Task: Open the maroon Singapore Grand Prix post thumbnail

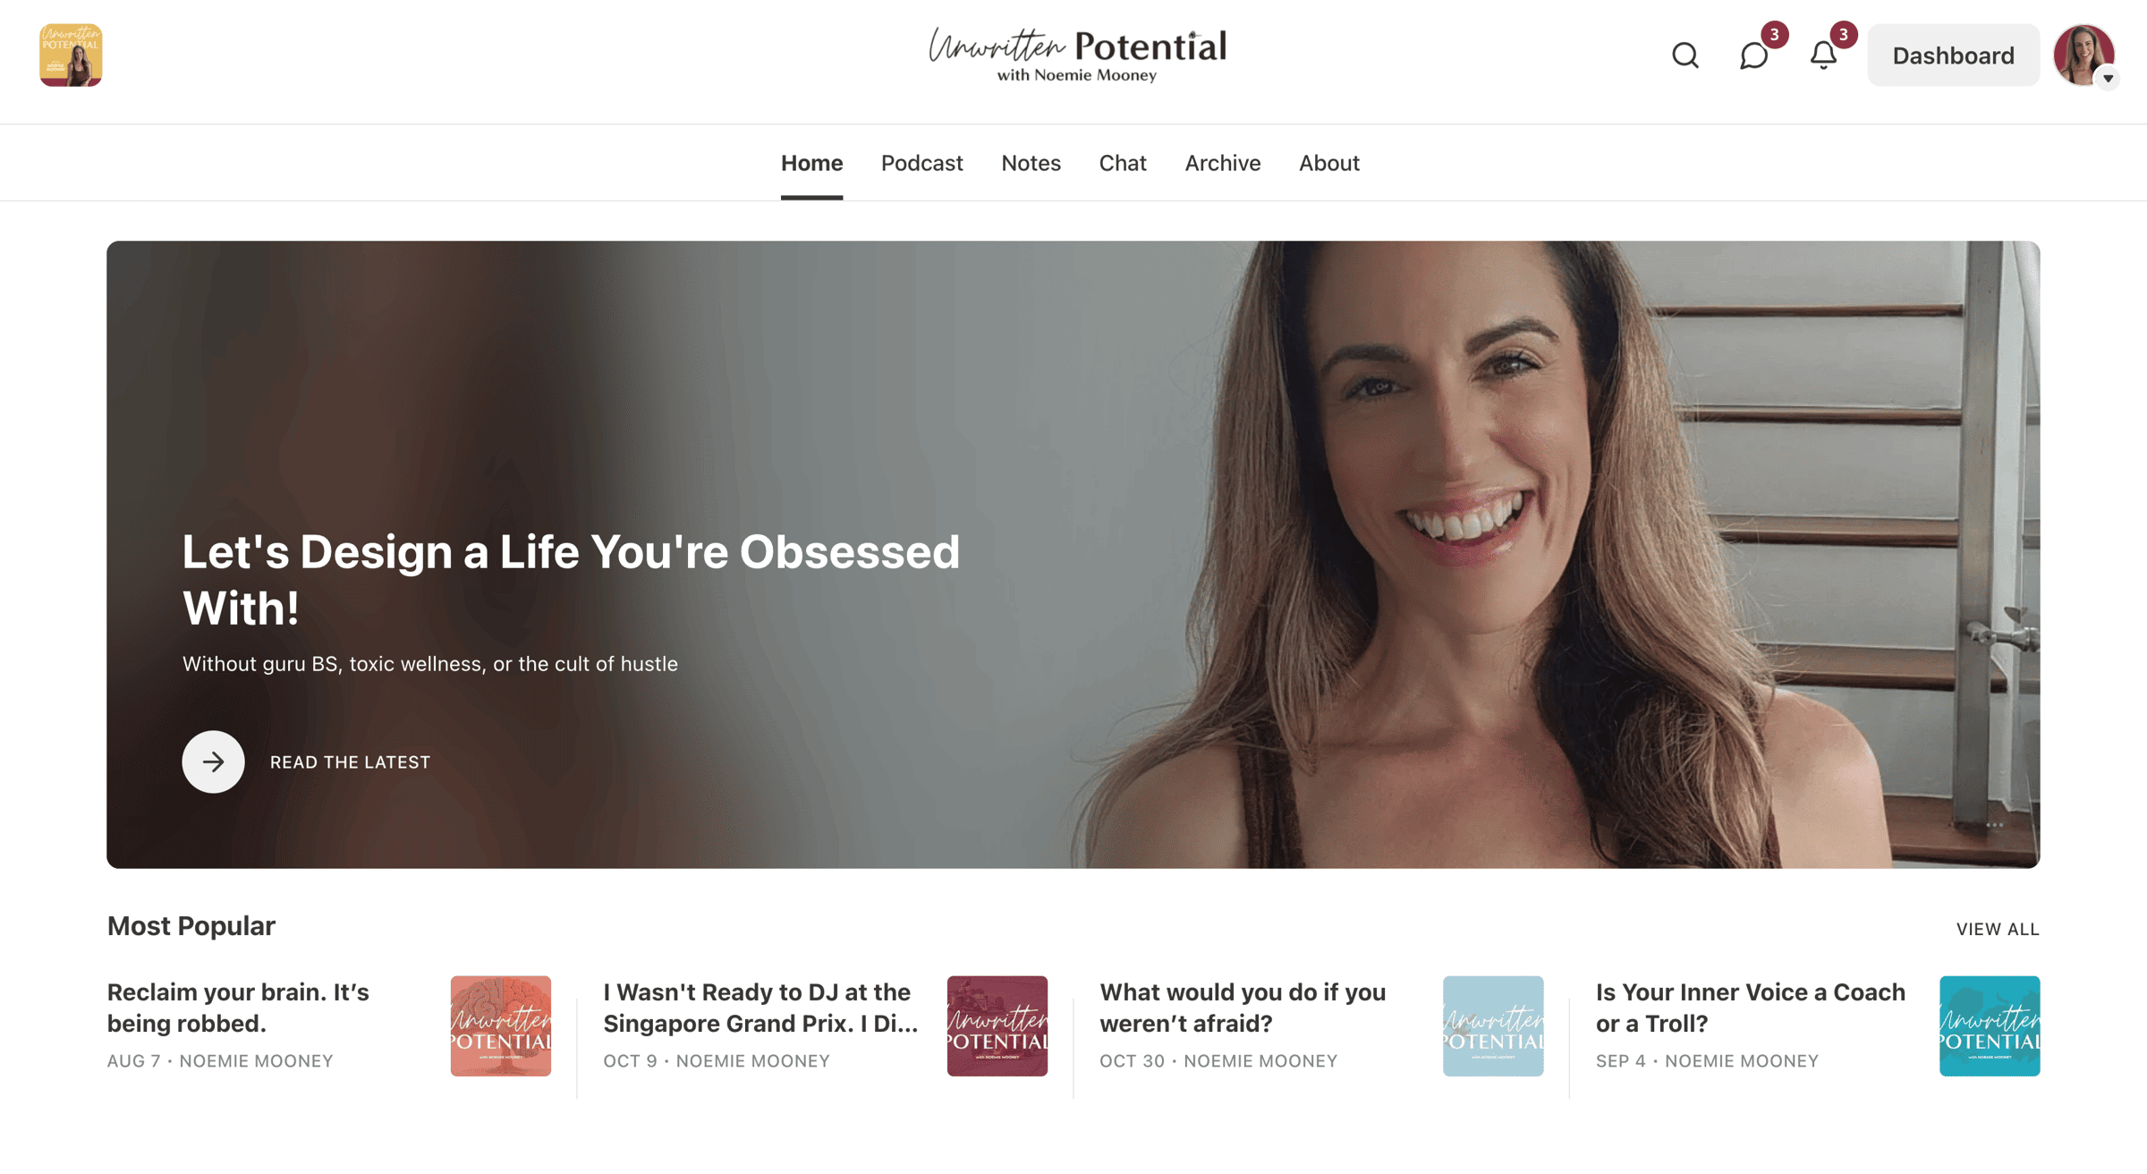Action: click(x=997, y=1025)
